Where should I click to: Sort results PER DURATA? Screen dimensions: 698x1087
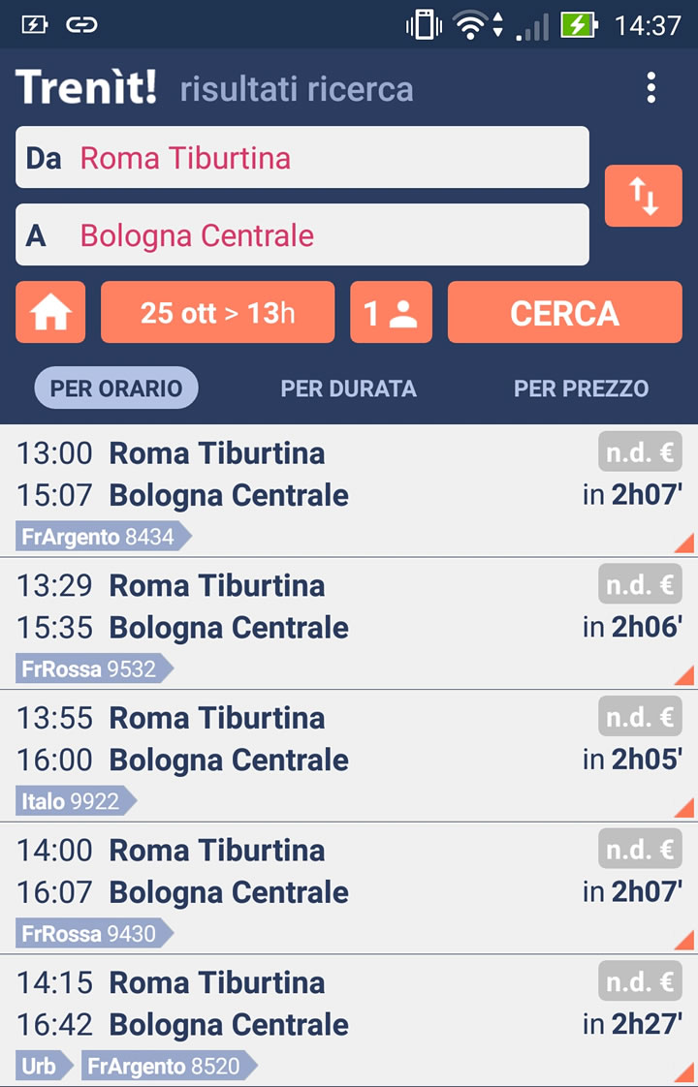[x=348, y=388]
